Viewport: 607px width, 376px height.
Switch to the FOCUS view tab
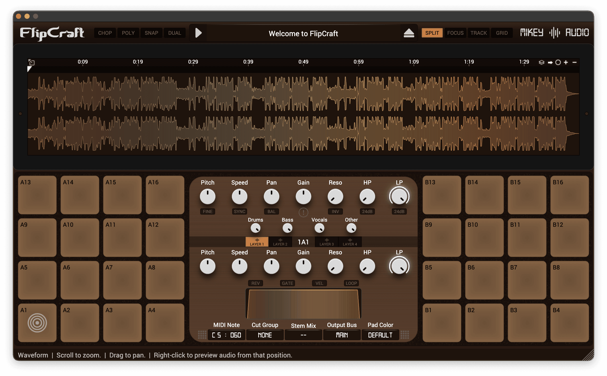455,33
